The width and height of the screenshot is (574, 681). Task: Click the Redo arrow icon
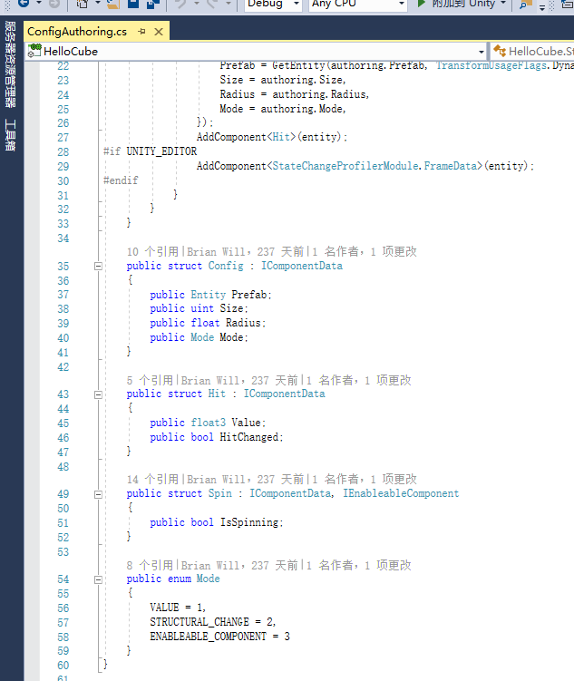(212, 4)
